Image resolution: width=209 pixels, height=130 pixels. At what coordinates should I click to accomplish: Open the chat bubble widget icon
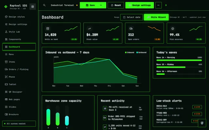click(202, 123)
